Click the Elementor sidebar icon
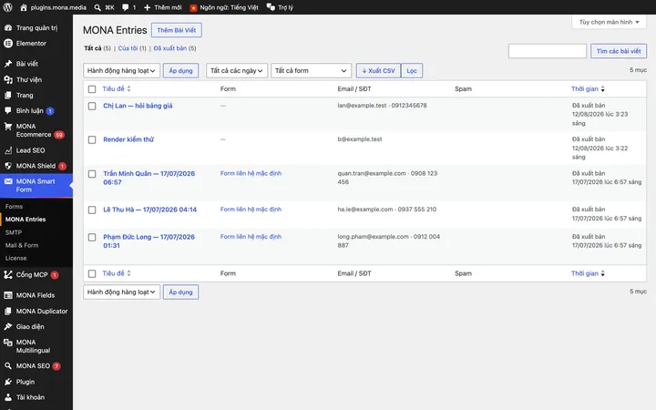The width and height of the screenshot is (656, 410). 8,43
